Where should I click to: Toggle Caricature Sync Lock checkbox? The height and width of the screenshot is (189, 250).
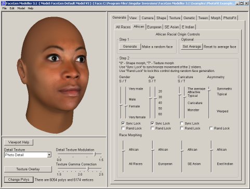182,123
